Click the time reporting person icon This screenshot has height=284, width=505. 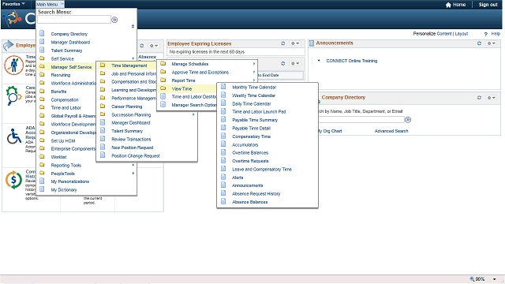click(13, 65)
